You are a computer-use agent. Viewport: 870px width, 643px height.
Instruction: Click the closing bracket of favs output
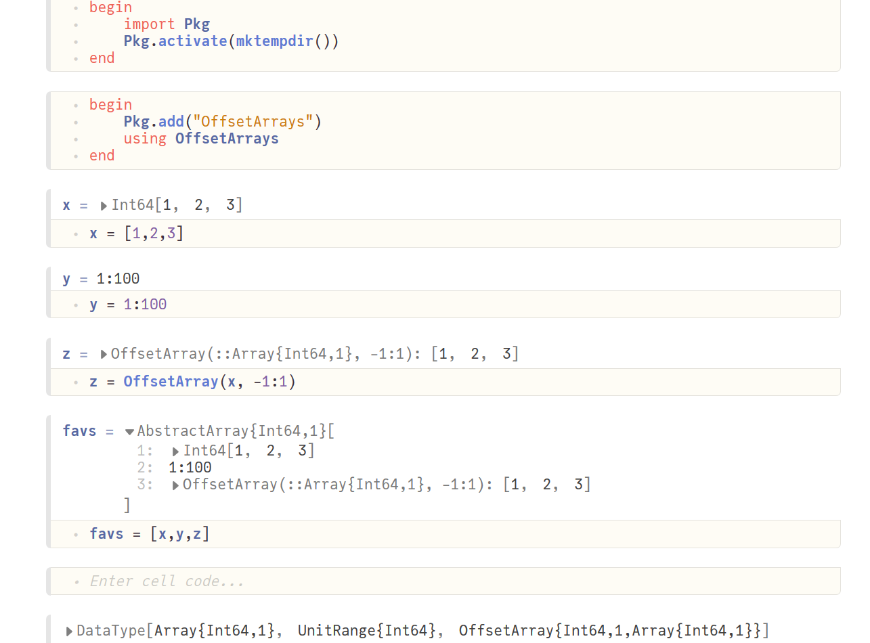(127, 505)
